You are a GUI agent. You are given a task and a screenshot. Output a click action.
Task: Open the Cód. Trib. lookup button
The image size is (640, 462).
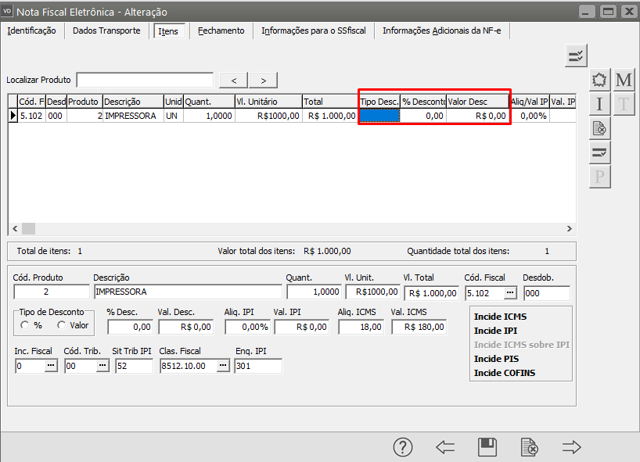102,366
